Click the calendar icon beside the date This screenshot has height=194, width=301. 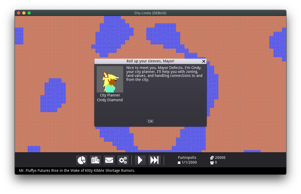[179, 163]
